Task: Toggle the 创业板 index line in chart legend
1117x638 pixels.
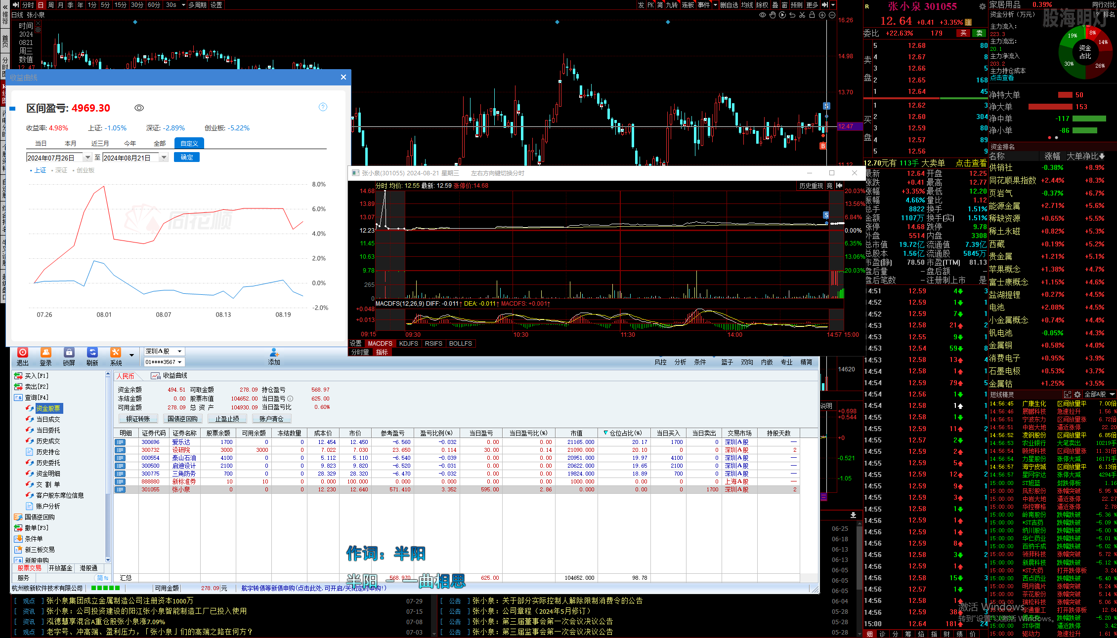Action: [x=84, y=170]
